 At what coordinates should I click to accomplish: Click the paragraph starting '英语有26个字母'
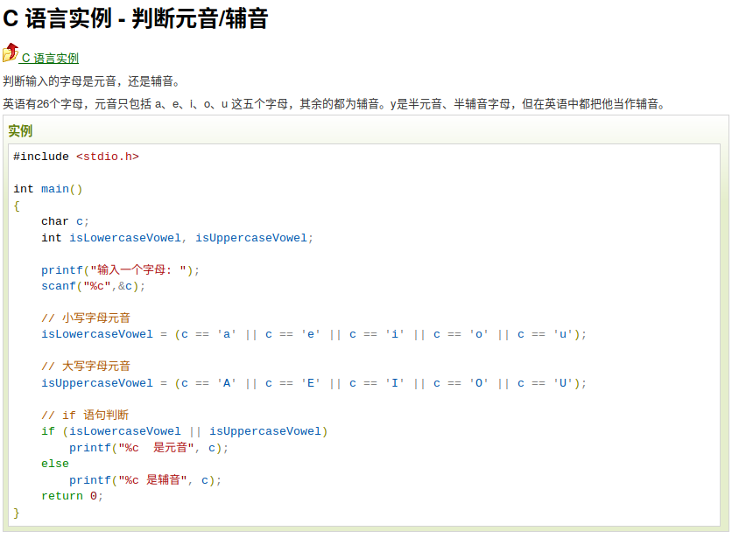click(x=334, y=103)
